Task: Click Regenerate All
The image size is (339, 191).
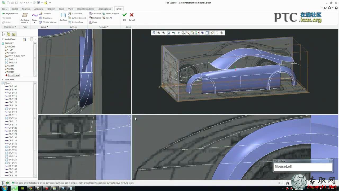Action: (x=10, y=14)
